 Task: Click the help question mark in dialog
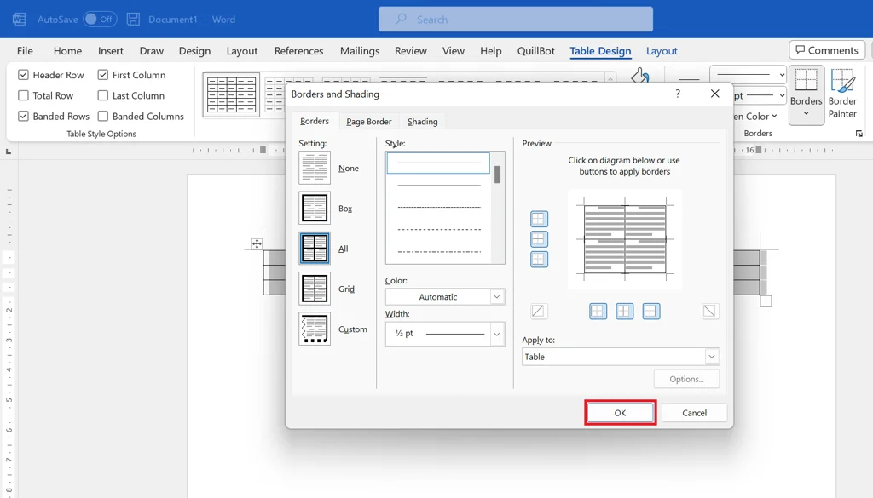pos(678,94)
